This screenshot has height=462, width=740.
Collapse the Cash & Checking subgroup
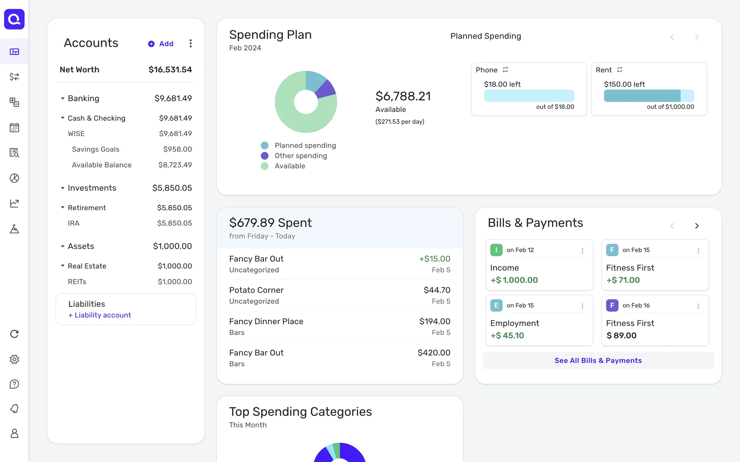pyautogui.click(x=62, y=118)
